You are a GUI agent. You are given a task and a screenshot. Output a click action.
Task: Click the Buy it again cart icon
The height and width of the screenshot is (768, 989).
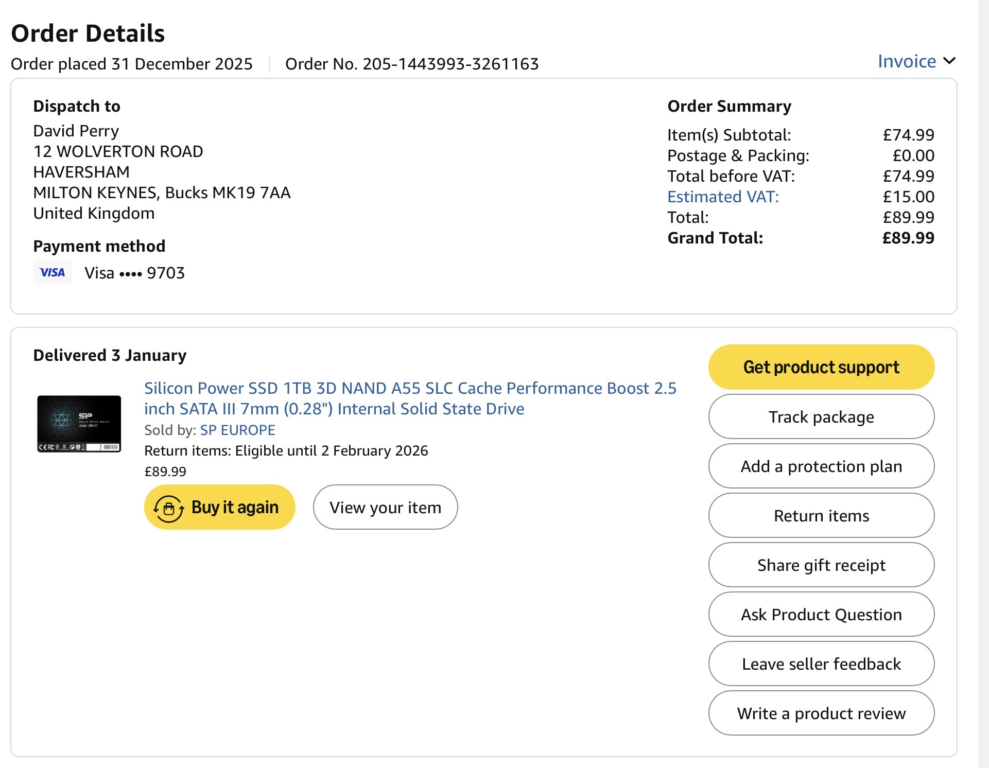coord(168,508)
